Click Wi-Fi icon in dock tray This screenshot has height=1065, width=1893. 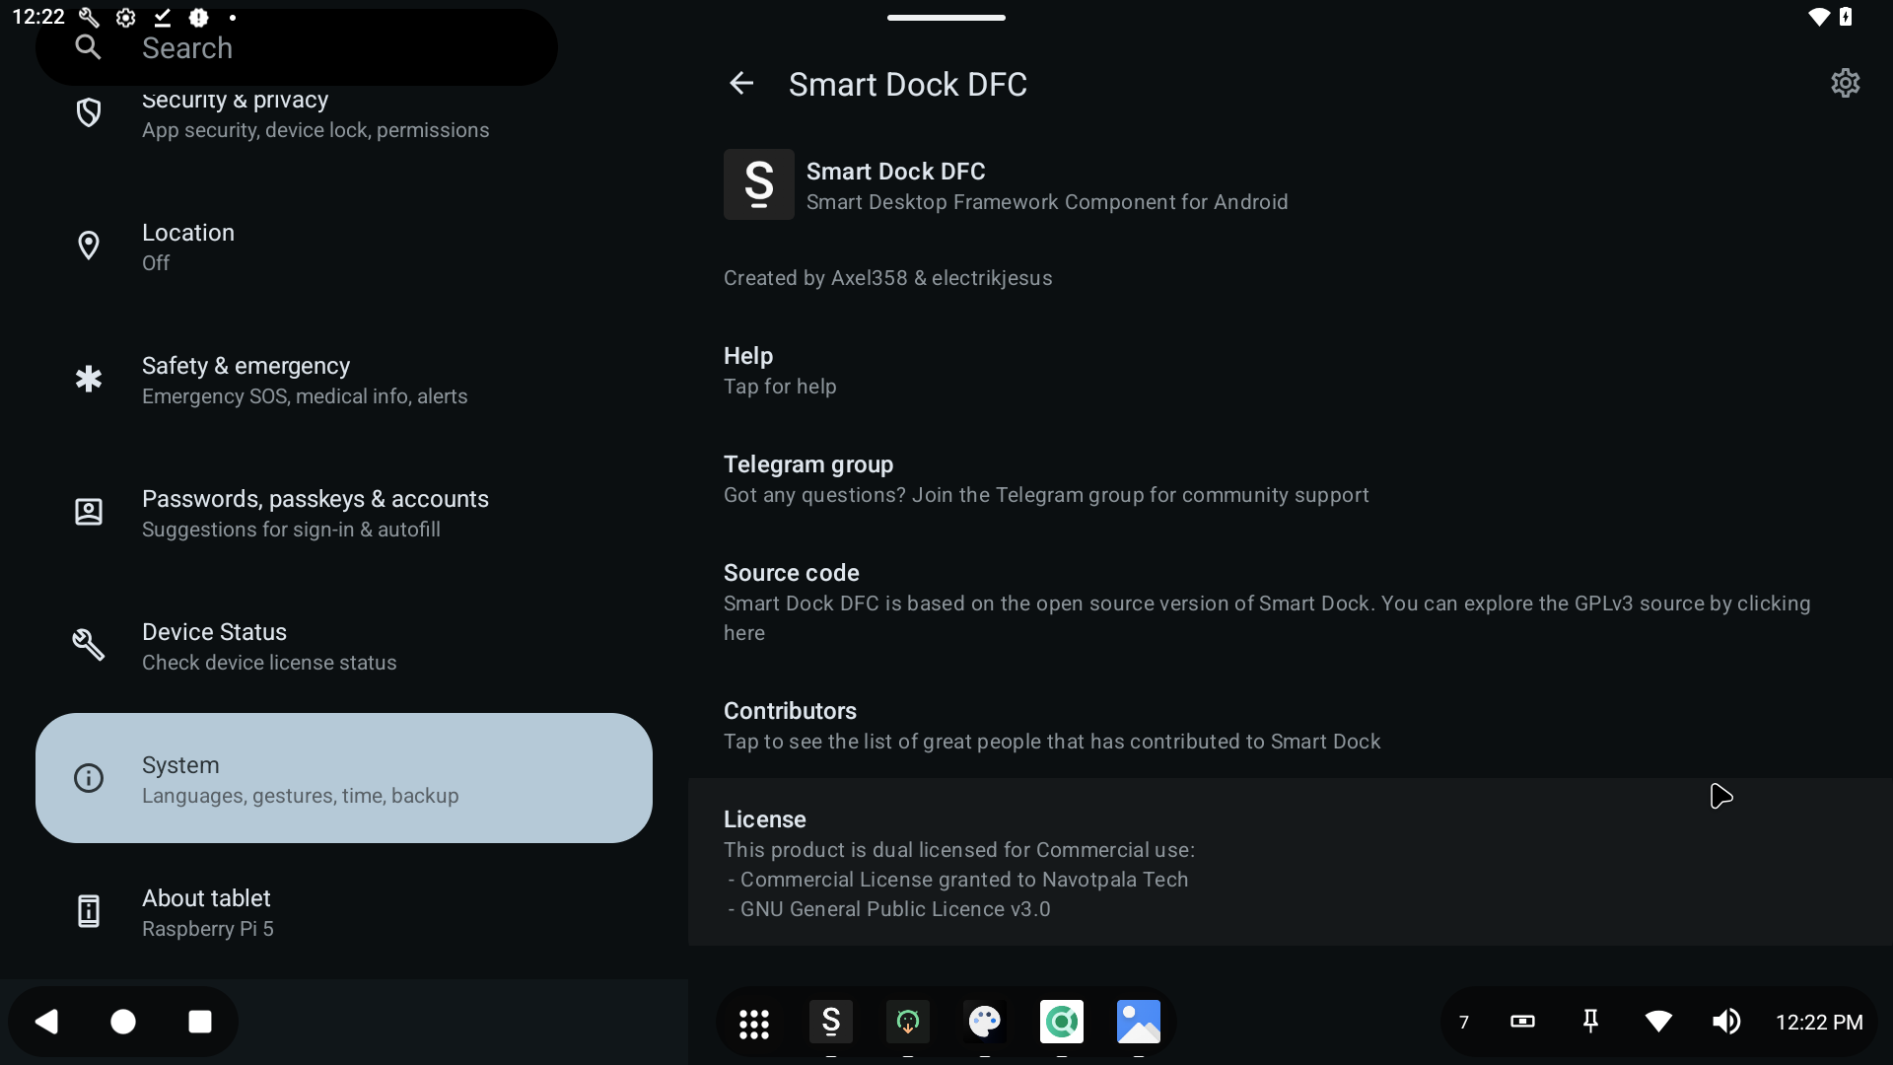(1658, 1022)
